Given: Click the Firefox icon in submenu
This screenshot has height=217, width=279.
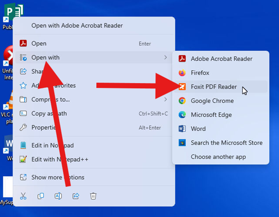Looking at the screenshot, I should click(182, 73).
